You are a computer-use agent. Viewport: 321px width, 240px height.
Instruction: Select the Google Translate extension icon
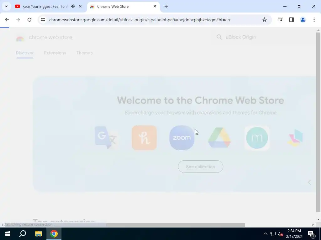point(107,138)
